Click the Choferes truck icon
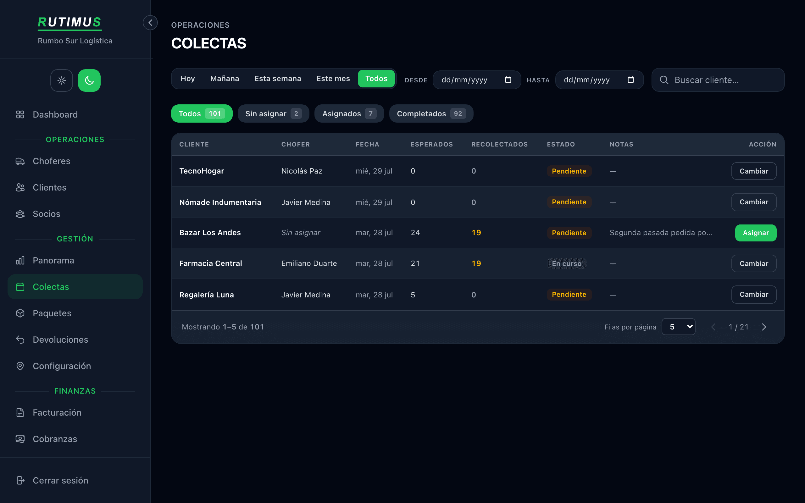Screen dimensions: 805x503 point(20,161)
